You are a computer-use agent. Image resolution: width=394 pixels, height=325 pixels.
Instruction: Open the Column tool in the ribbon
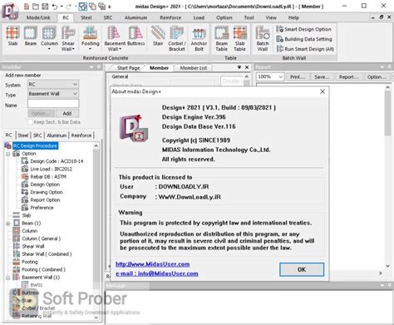(x=49, y=35)
